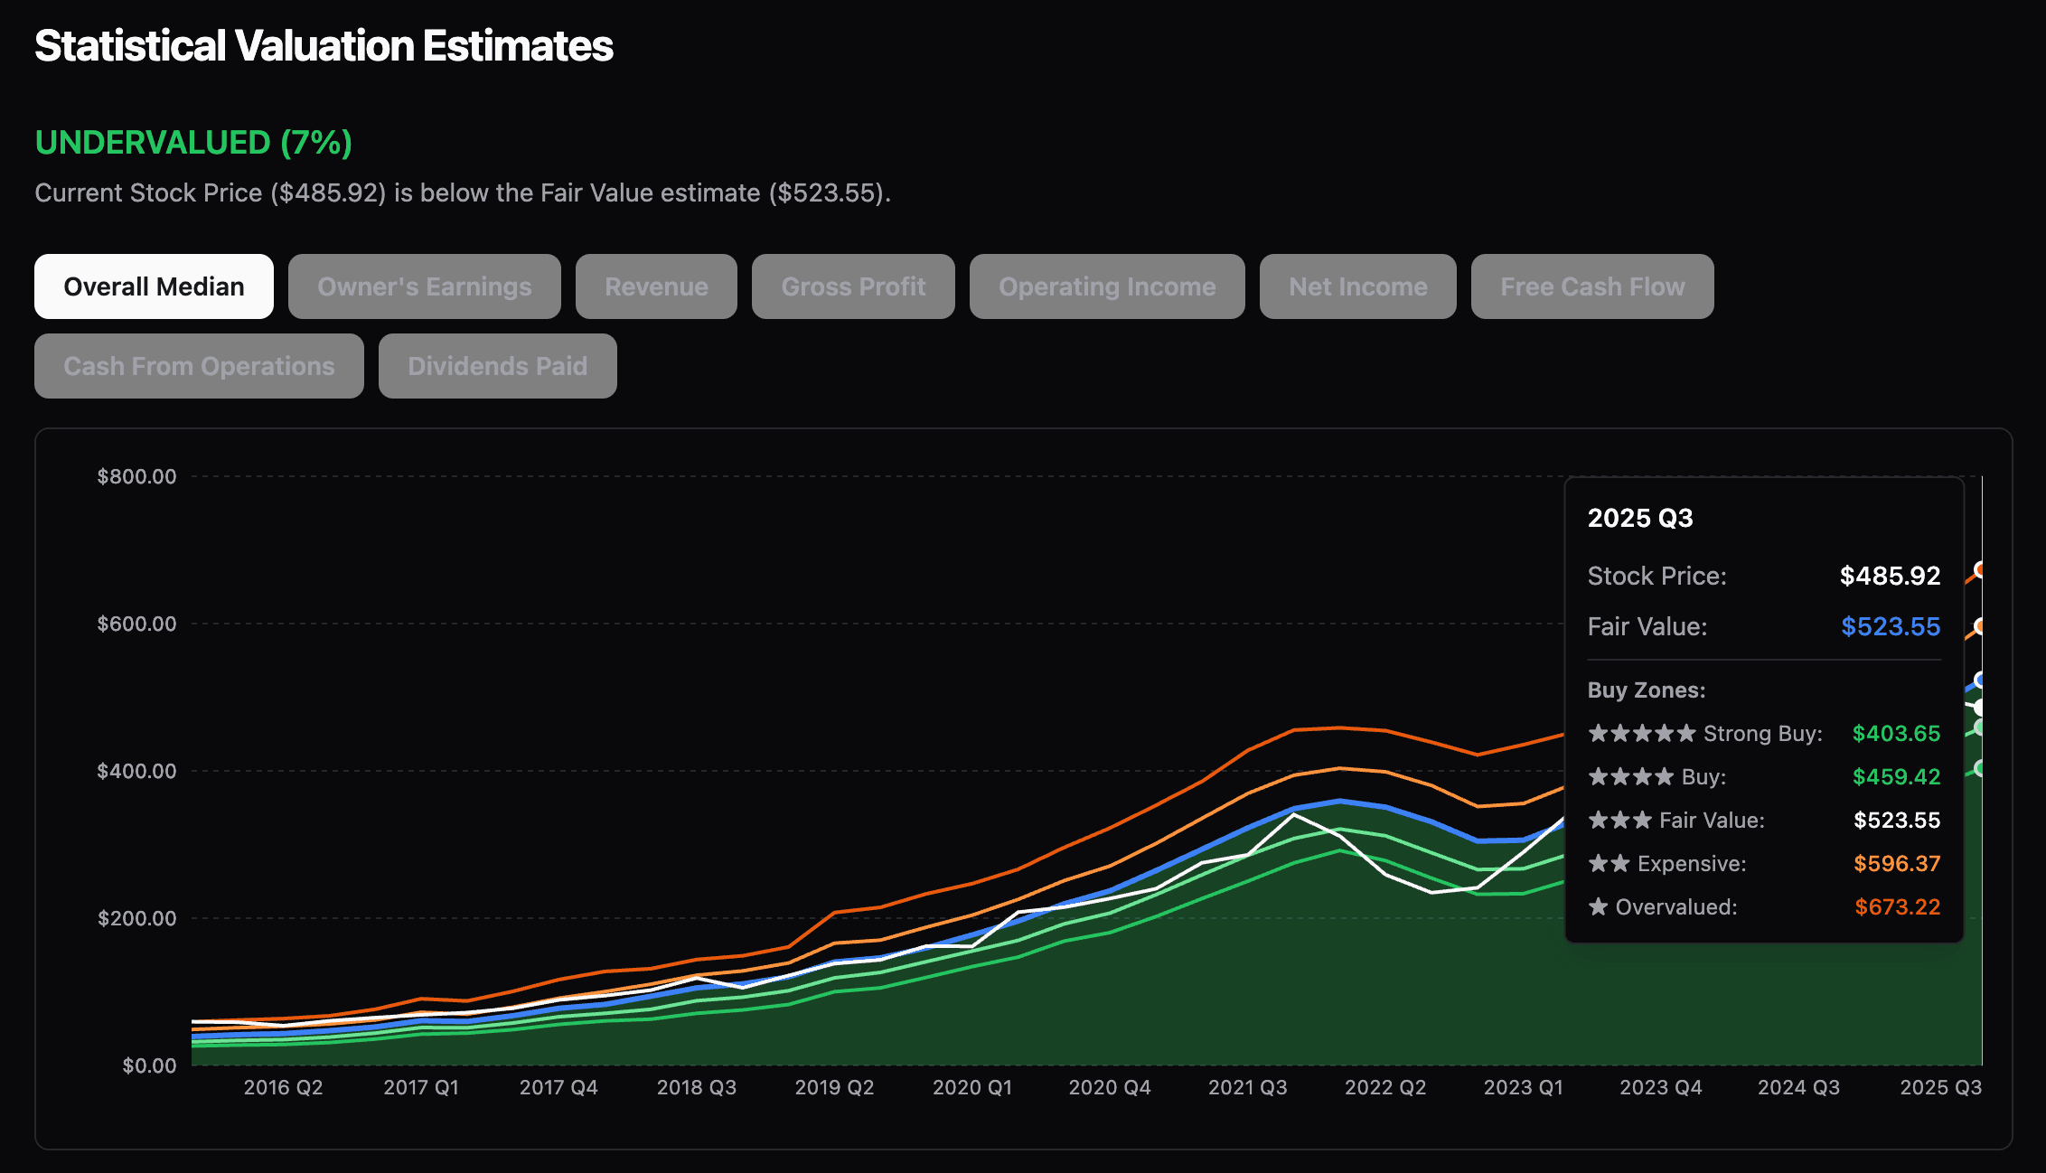Open the Free Cash Flow chart
The image size is (2046, 1173).
[x=1591, y=286]
